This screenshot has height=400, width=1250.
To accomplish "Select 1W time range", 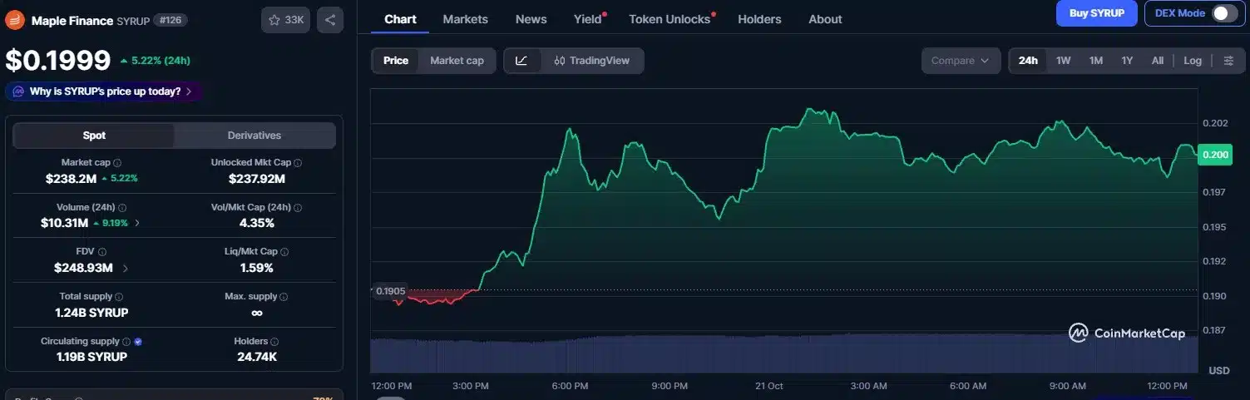I will tap(1063, 61).
